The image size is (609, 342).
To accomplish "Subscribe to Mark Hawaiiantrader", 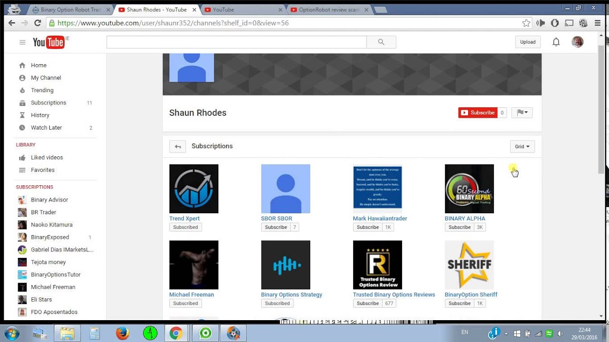I will (368, 227).
